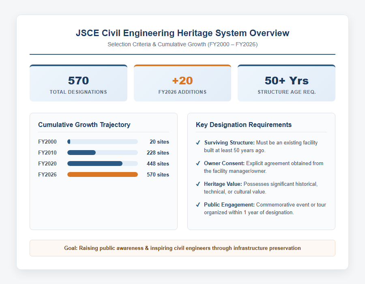Click the '50+ Yrs' figure

click(x=287, y=81)
